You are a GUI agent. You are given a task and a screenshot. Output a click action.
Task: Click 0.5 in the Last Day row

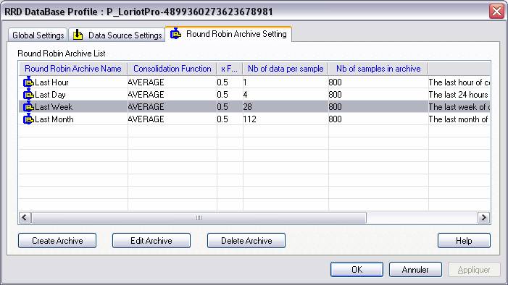[222, 95]
